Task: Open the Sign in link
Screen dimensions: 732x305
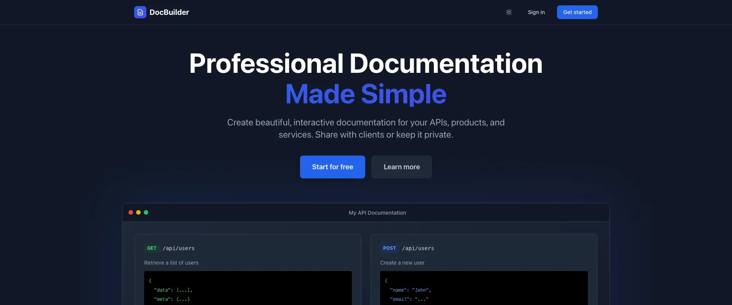Action: [x=536, y=12]
